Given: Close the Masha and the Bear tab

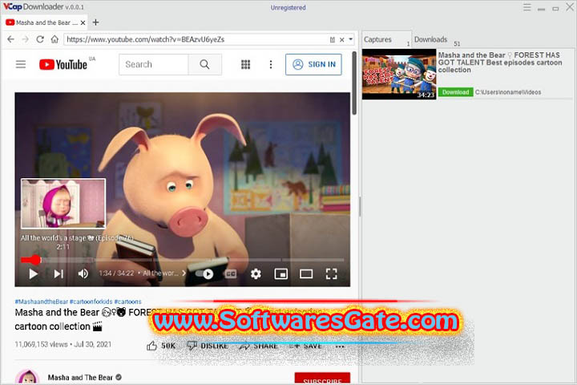Looking at the screenshot, I should point(83,22).
